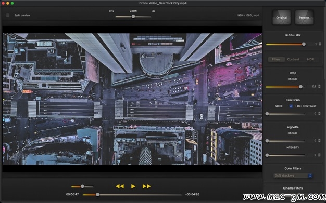Show the Original preview thumbnail button

(x=281, y=18)
